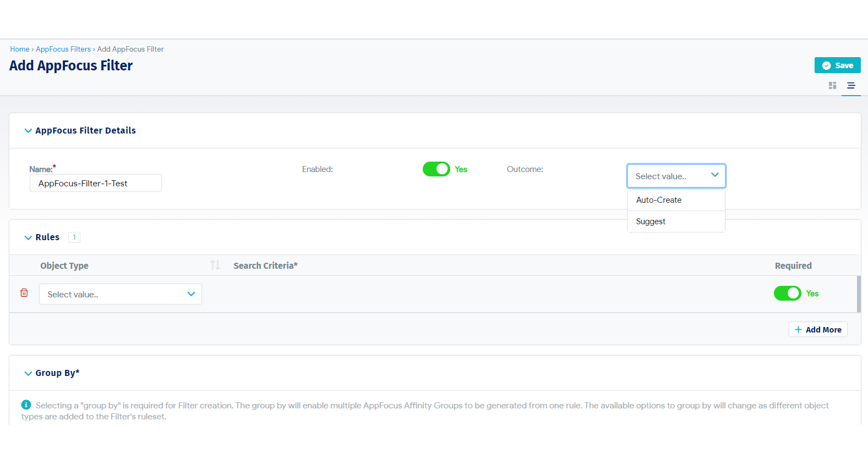Save the AppFocus filter
Viewport: 868px width, 465px height.
click(837, 65)
